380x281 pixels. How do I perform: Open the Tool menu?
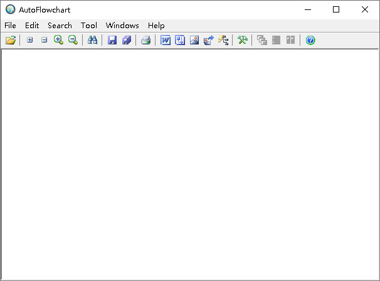point(89,26)
